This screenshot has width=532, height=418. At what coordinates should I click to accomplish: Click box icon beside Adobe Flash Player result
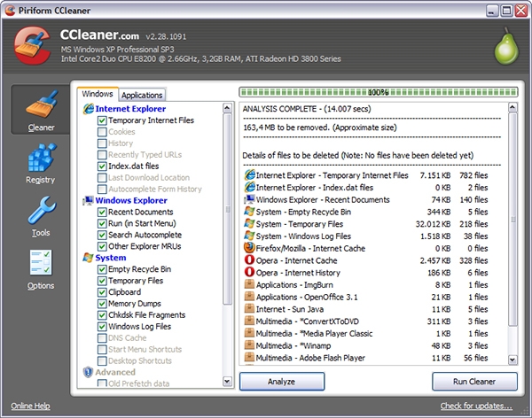click(250, 357)
